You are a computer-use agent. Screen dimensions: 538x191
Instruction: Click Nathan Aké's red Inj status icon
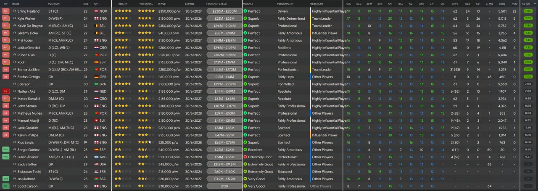(x=5, y=91)
